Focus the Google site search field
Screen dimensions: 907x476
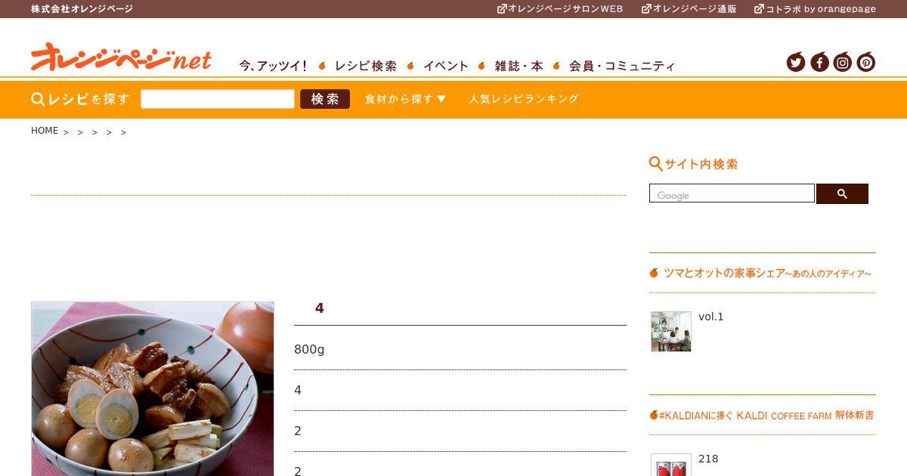732,193
